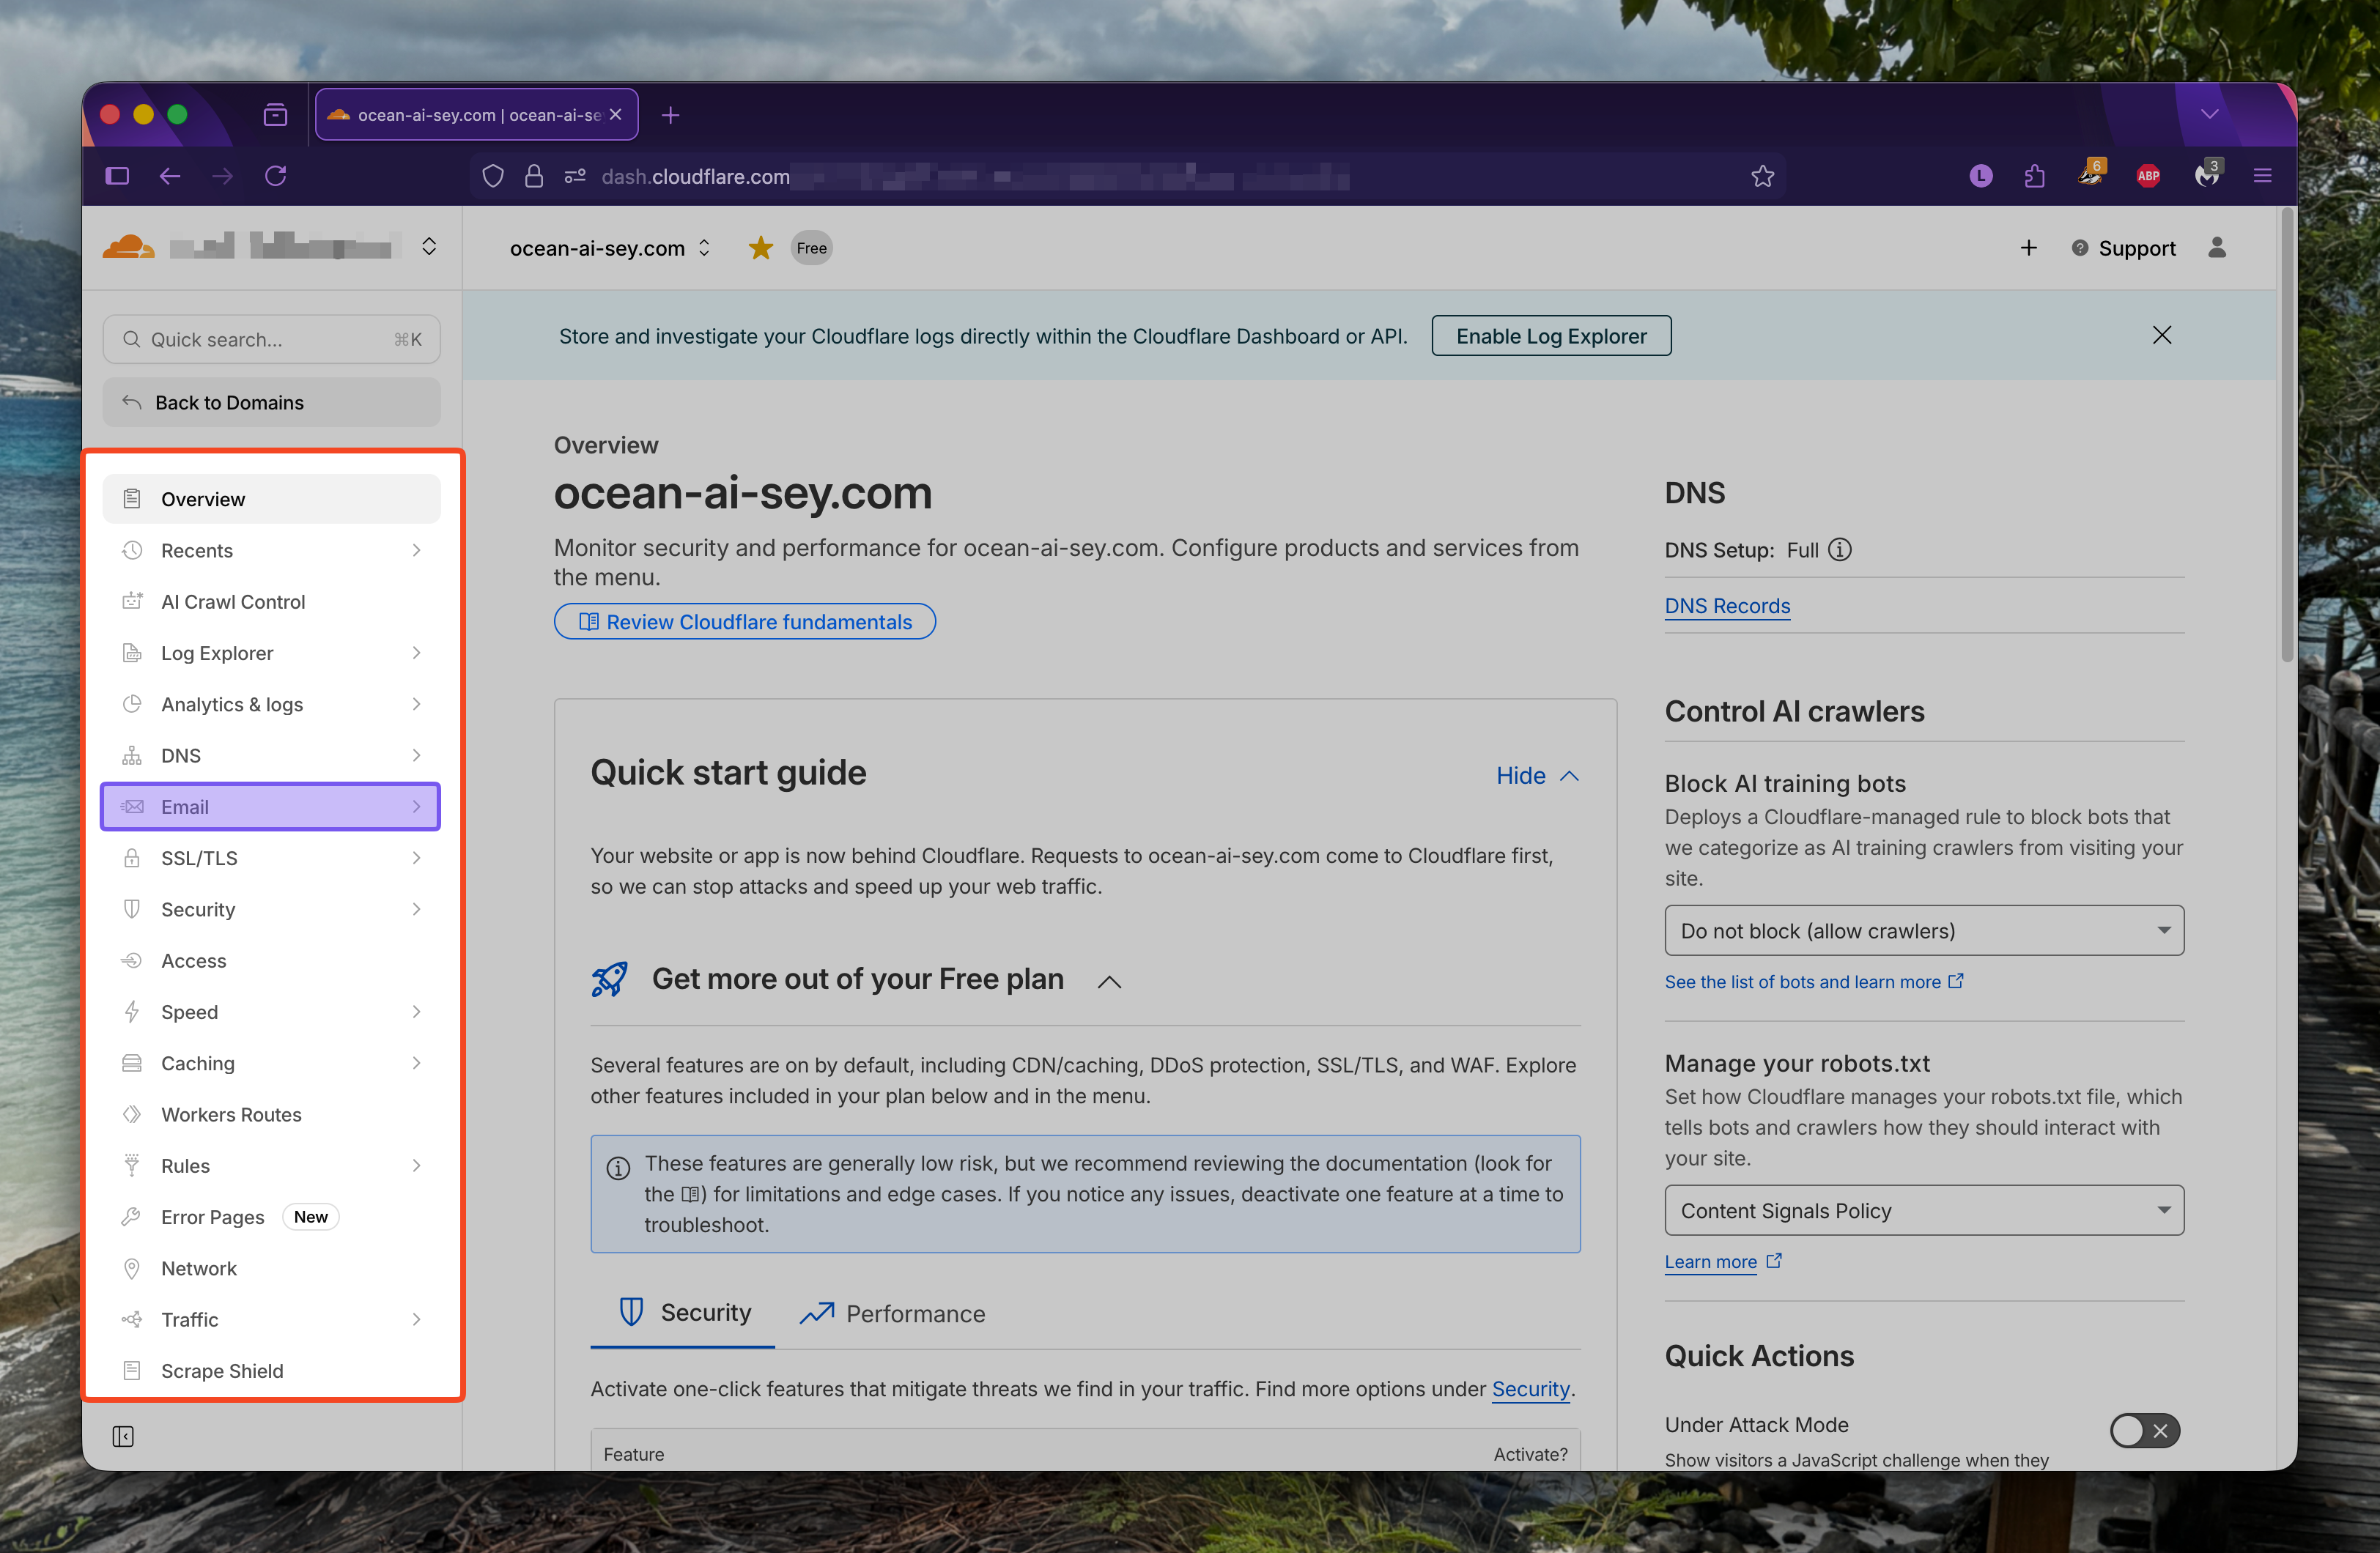Open Content Signals Policy dropdown
The width and height of the screenshot is (2380, 1553).
pyautogui.click(x=1923, y=1211)
